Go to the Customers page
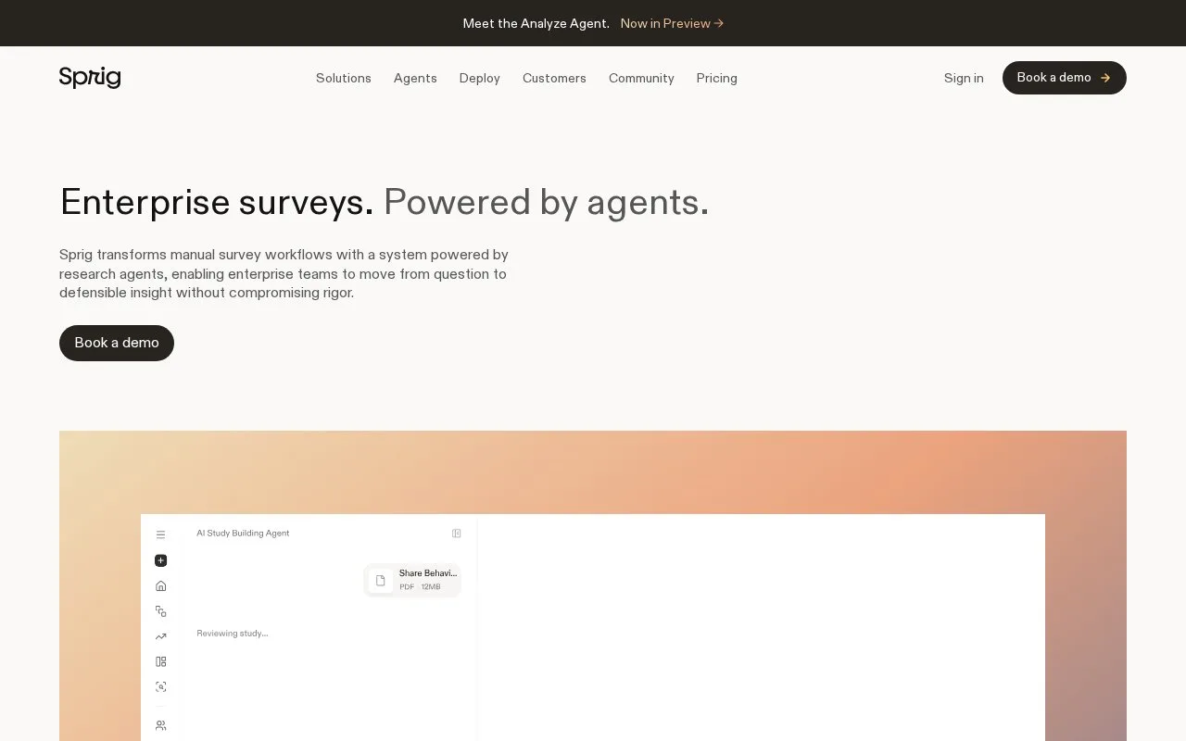1186x741 pixels. pyautogui.click(x=554, y=78)
